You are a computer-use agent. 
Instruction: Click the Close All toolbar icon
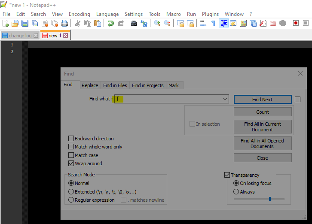point(55,23)
